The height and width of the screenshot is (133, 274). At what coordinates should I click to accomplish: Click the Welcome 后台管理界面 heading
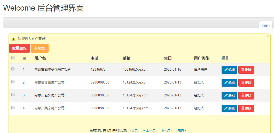point(43,8)
